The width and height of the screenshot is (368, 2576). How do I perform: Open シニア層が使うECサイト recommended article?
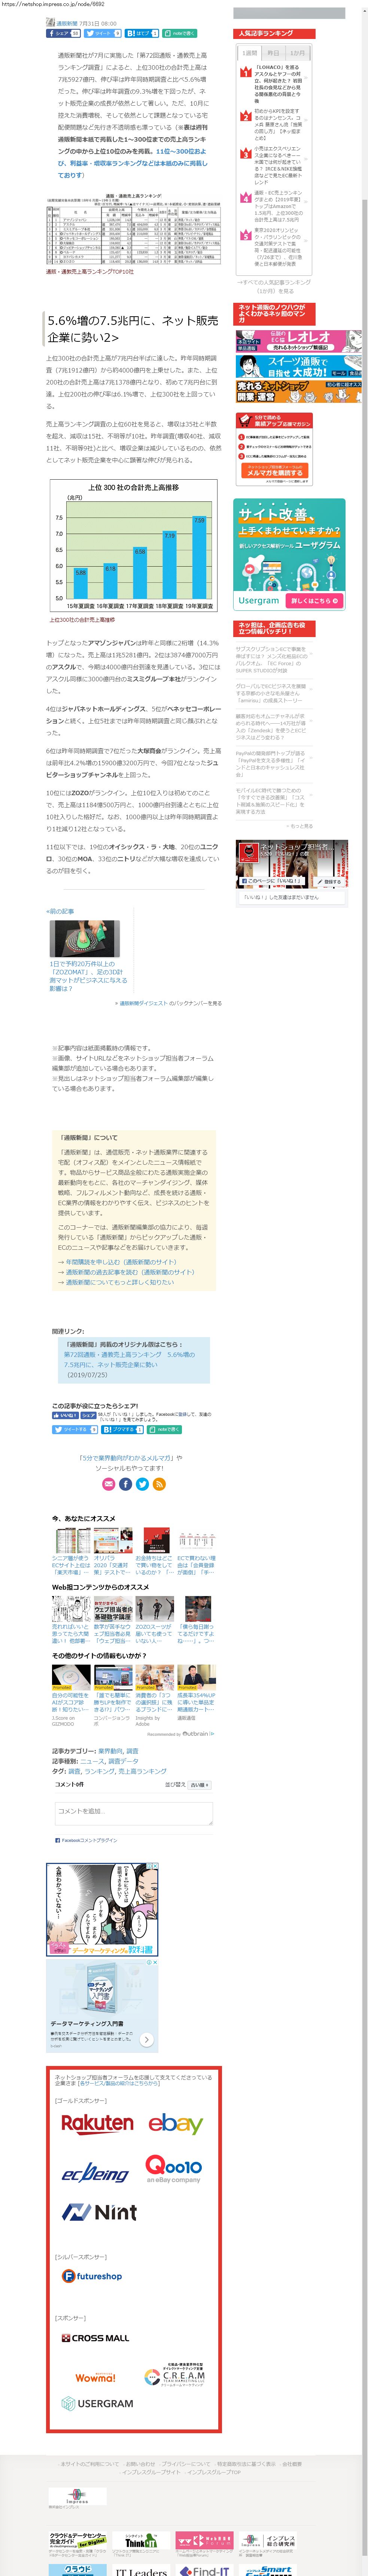coord(71,1551)
